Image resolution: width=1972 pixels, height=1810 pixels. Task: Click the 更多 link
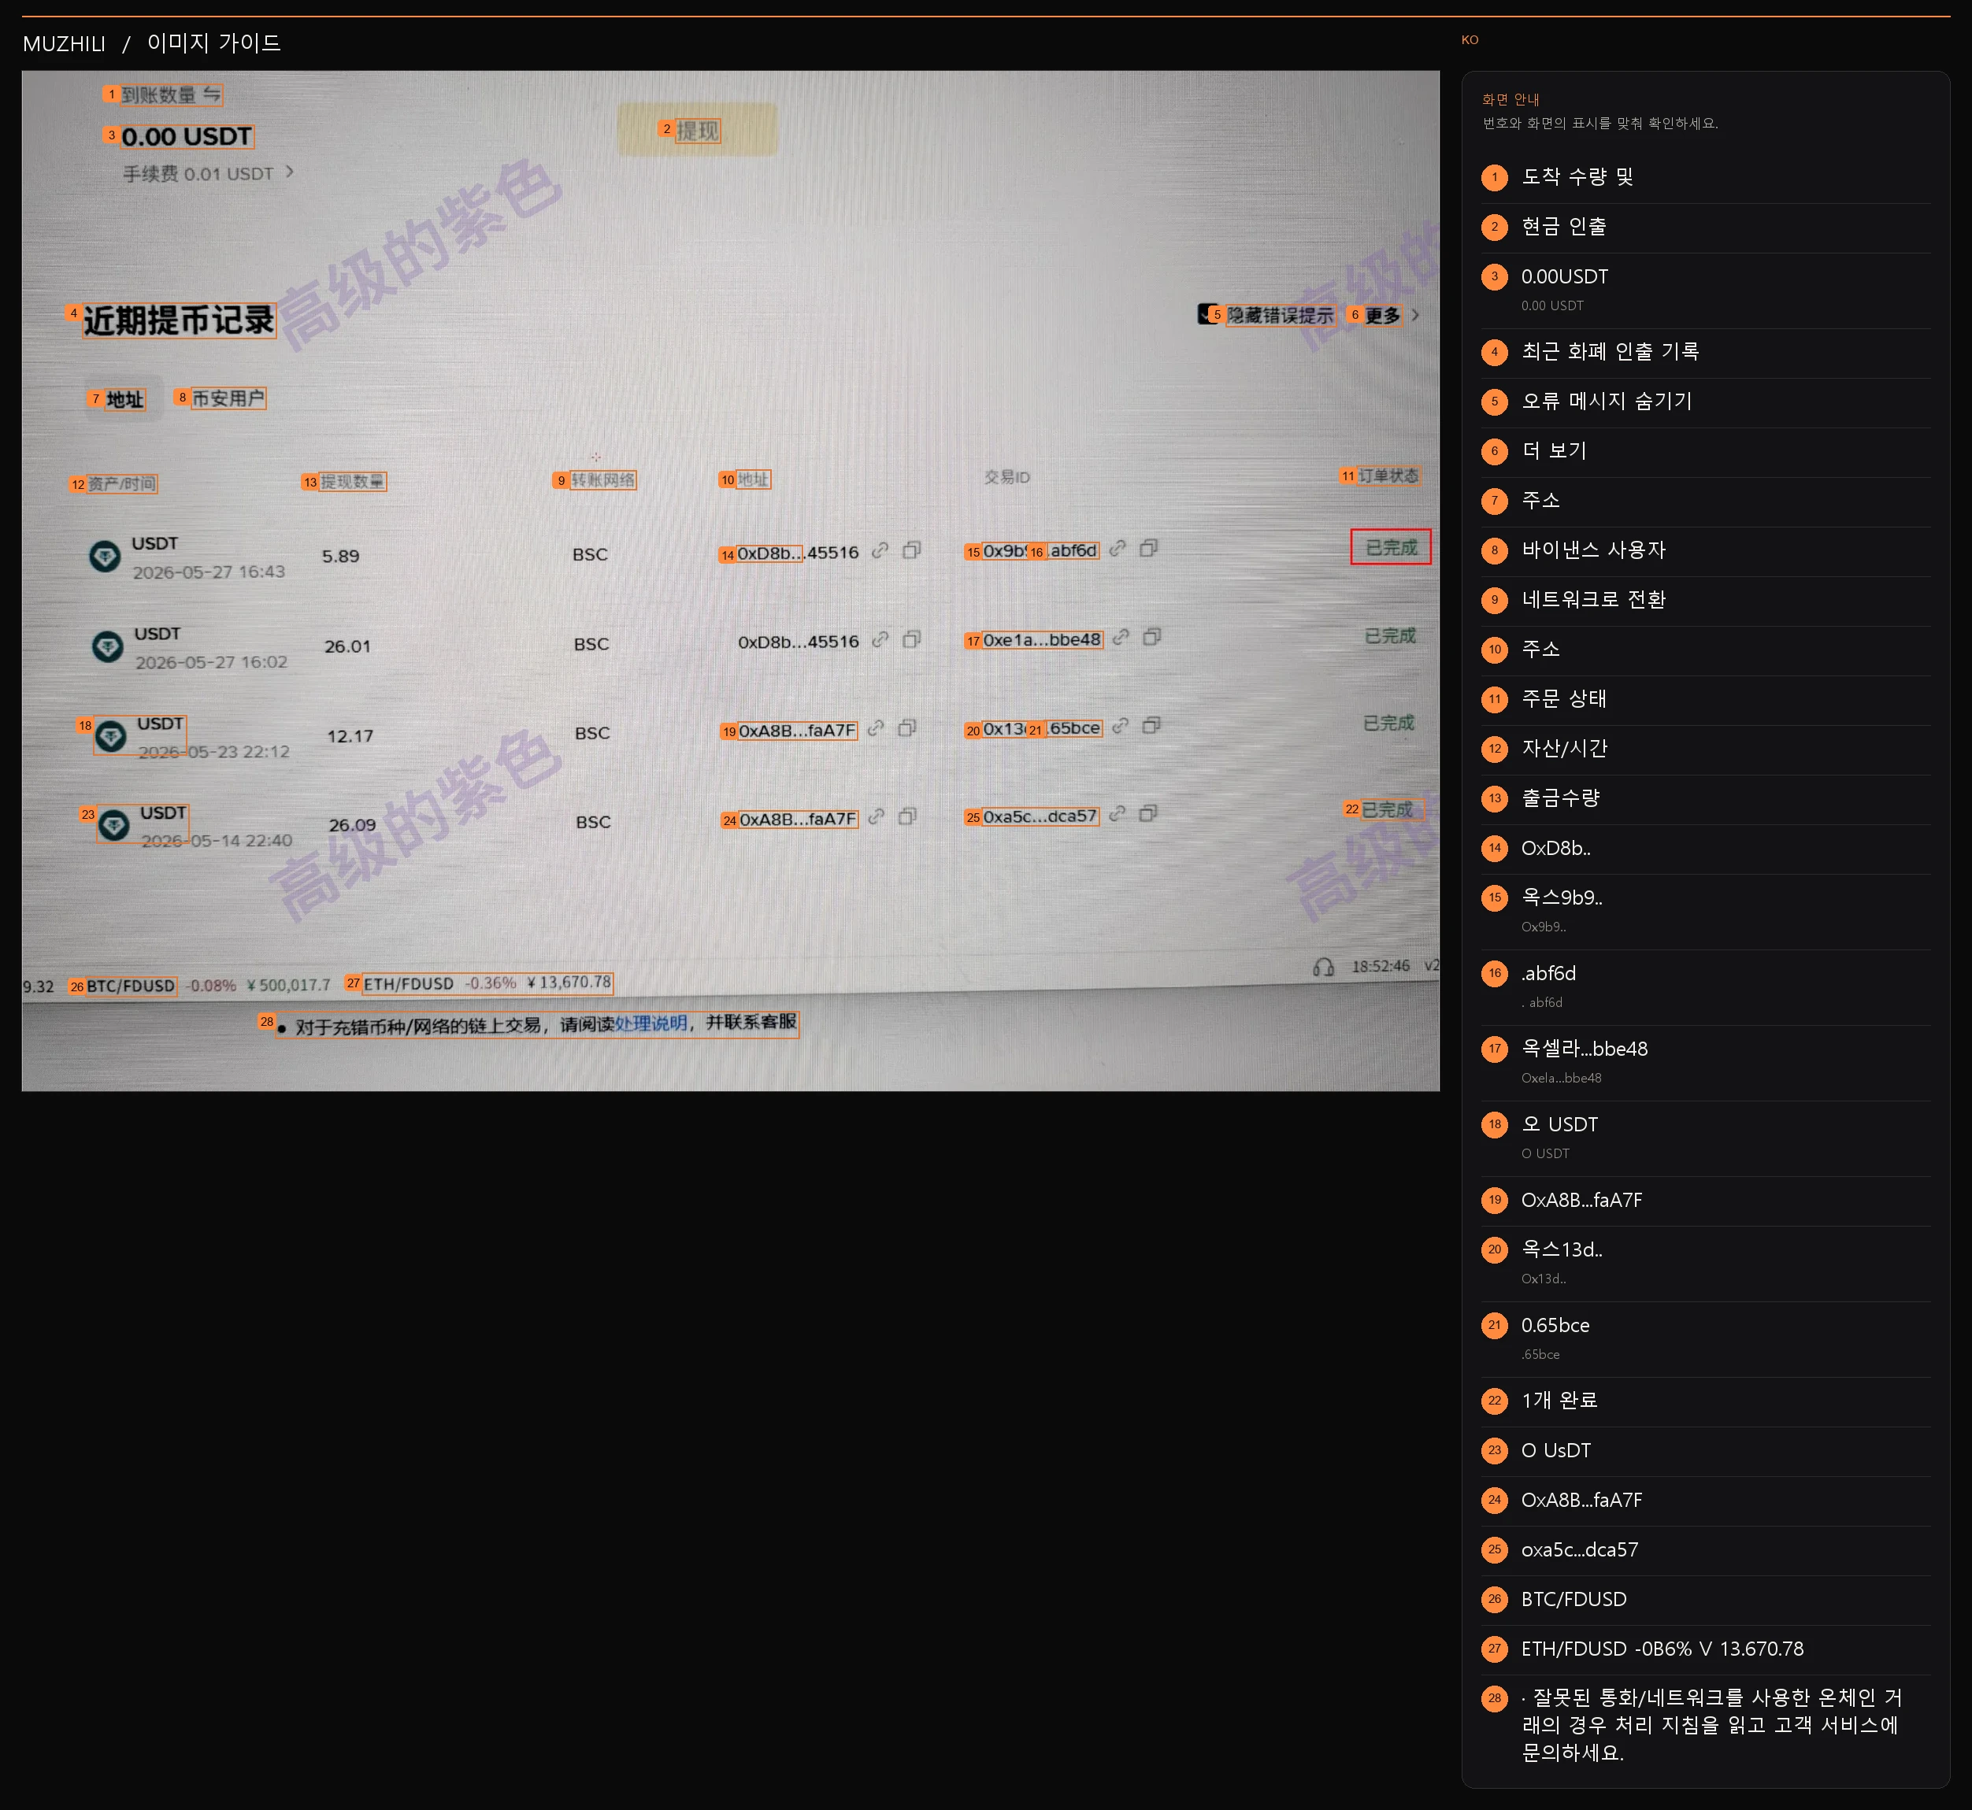[1382, 316]
